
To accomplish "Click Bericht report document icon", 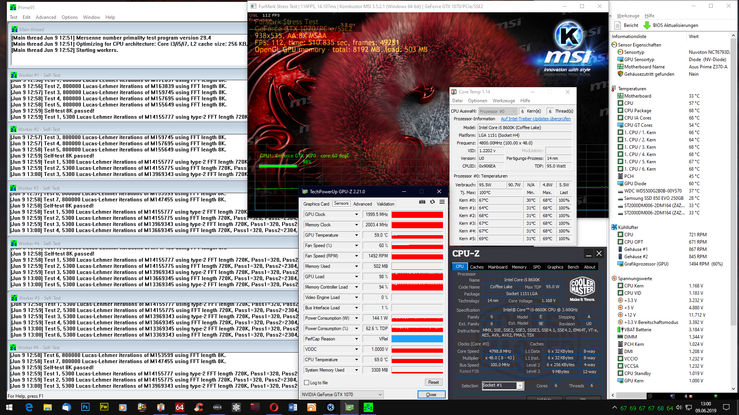I will 618,25.
